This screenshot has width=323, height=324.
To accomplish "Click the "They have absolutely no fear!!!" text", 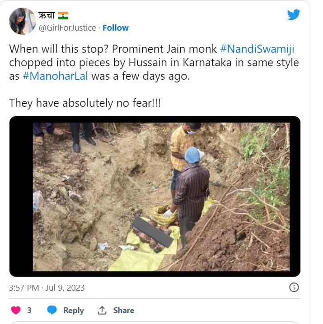I will coord(85,103).
